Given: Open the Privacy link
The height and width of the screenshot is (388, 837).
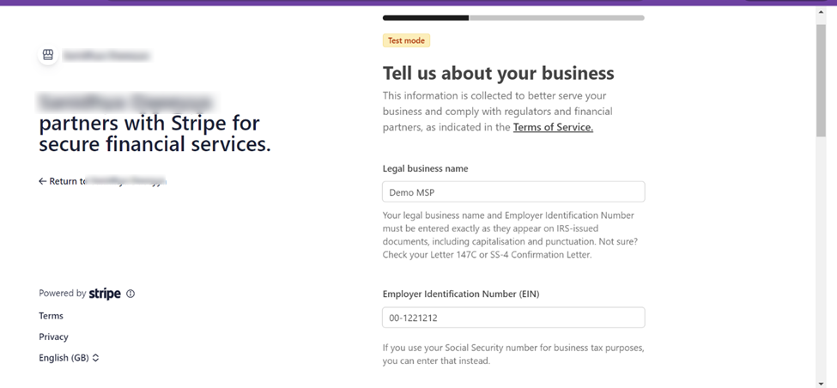Looking at the screenshot, I should tap(53, 336).
